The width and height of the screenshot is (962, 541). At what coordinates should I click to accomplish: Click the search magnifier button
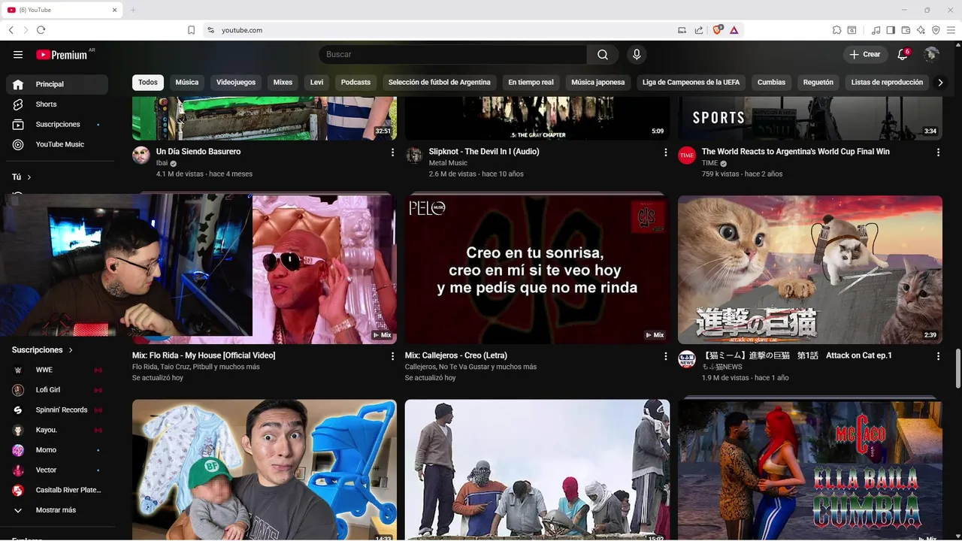pos(603,55)
